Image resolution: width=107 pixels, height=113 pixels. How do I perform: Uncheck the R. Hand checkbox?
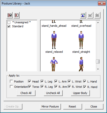(x=85, y=87)
